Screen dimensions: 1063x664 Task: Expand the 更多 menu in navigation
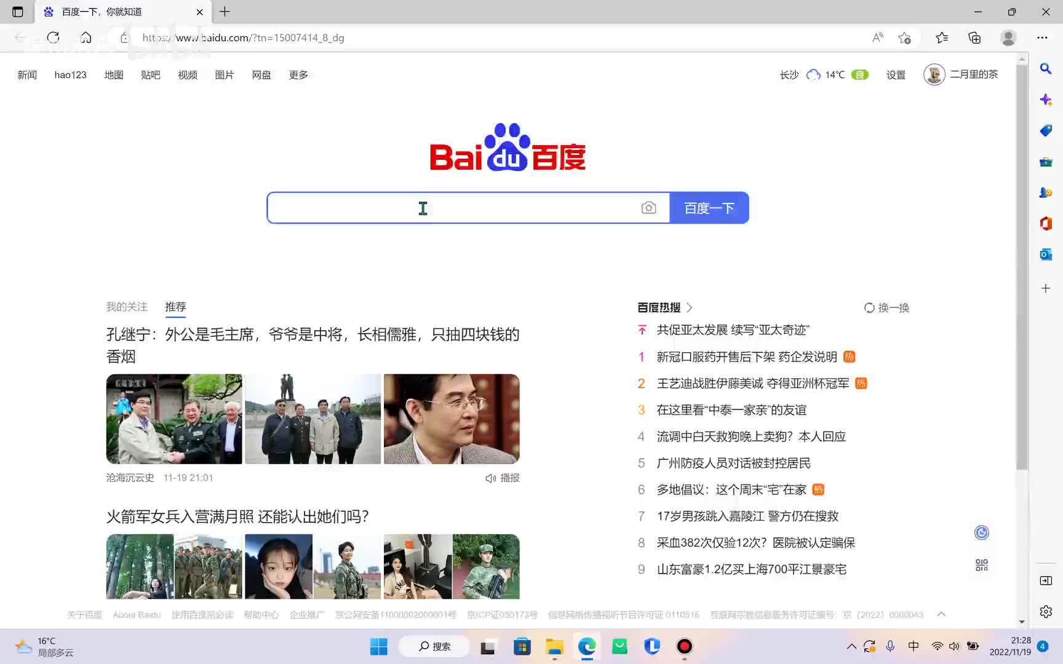pyautogui.click(x=298, y=75)
